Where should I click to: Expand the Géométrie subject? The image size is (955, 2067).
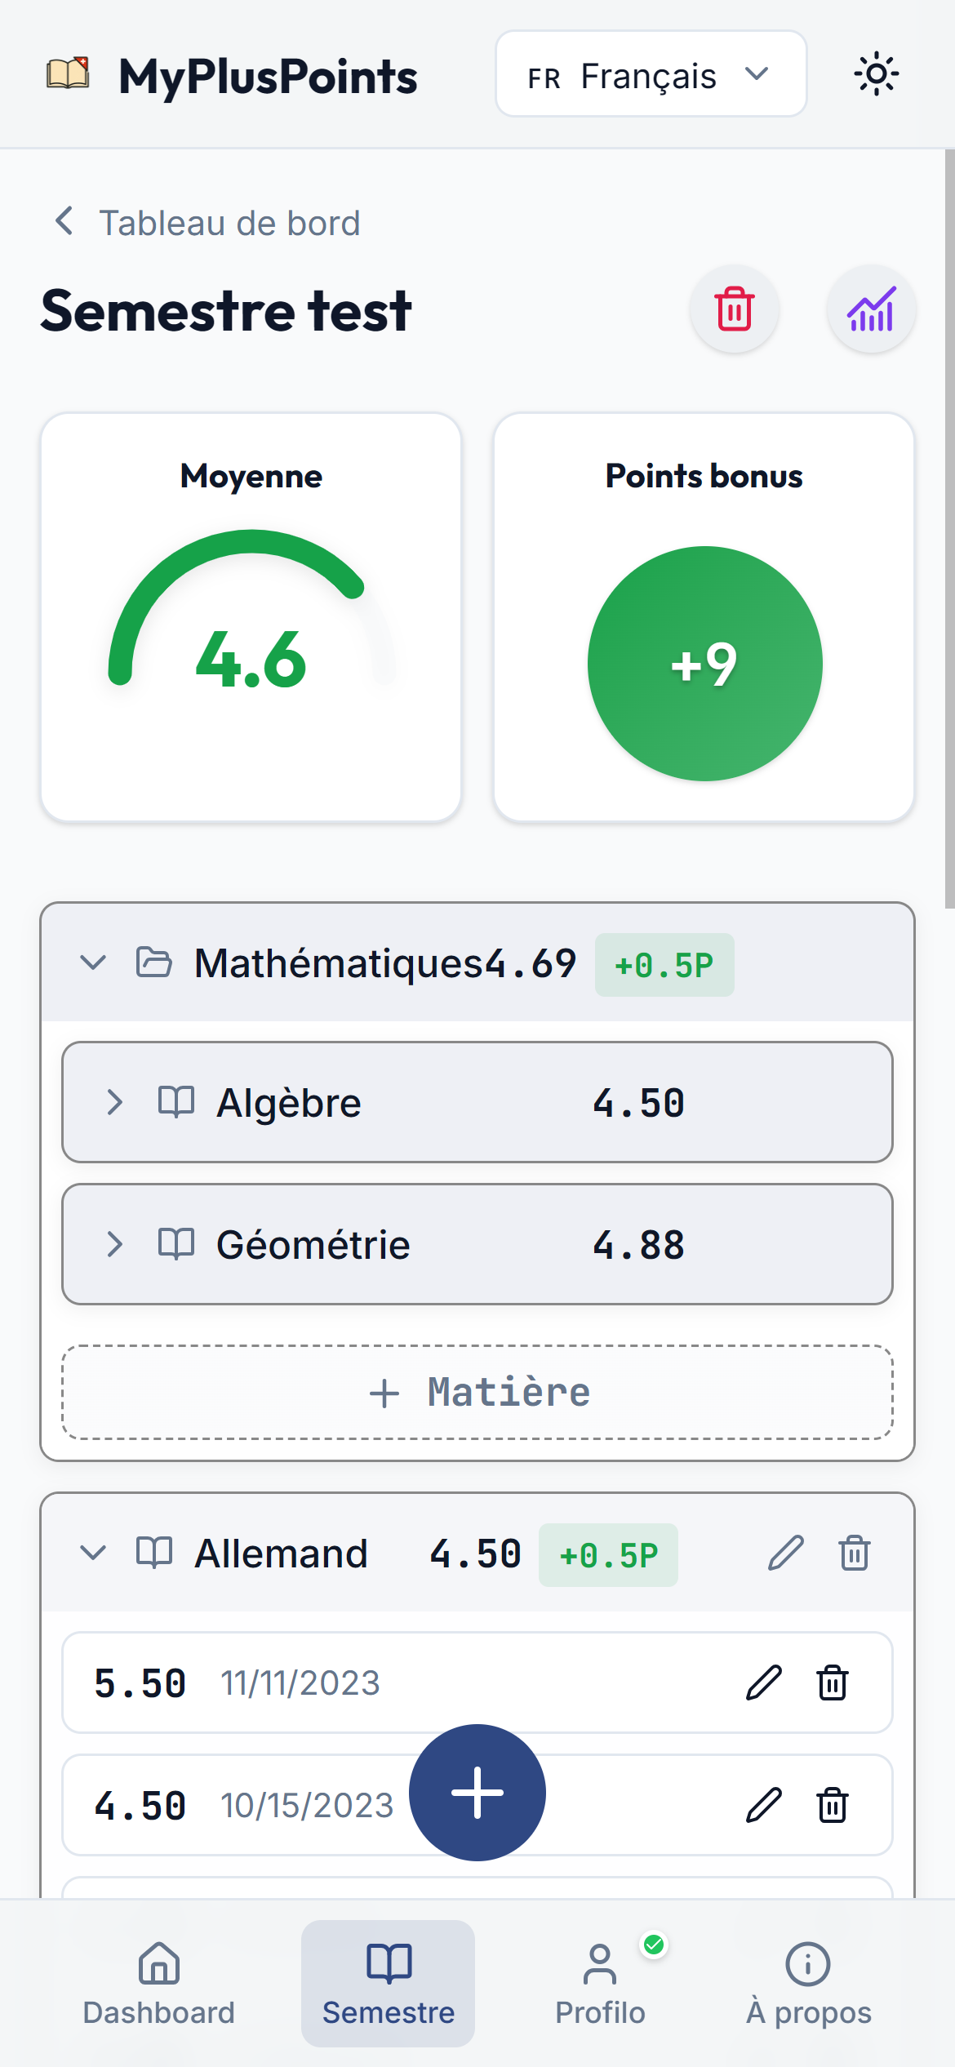point(115,1244)
